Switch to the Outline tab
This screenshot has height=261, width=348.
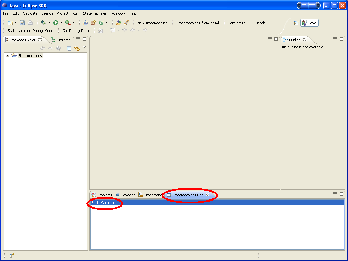point(292,40)
